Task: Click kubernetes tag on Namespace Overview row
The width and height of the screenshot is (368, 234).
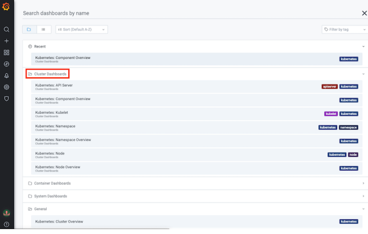Action: [348, 141]
